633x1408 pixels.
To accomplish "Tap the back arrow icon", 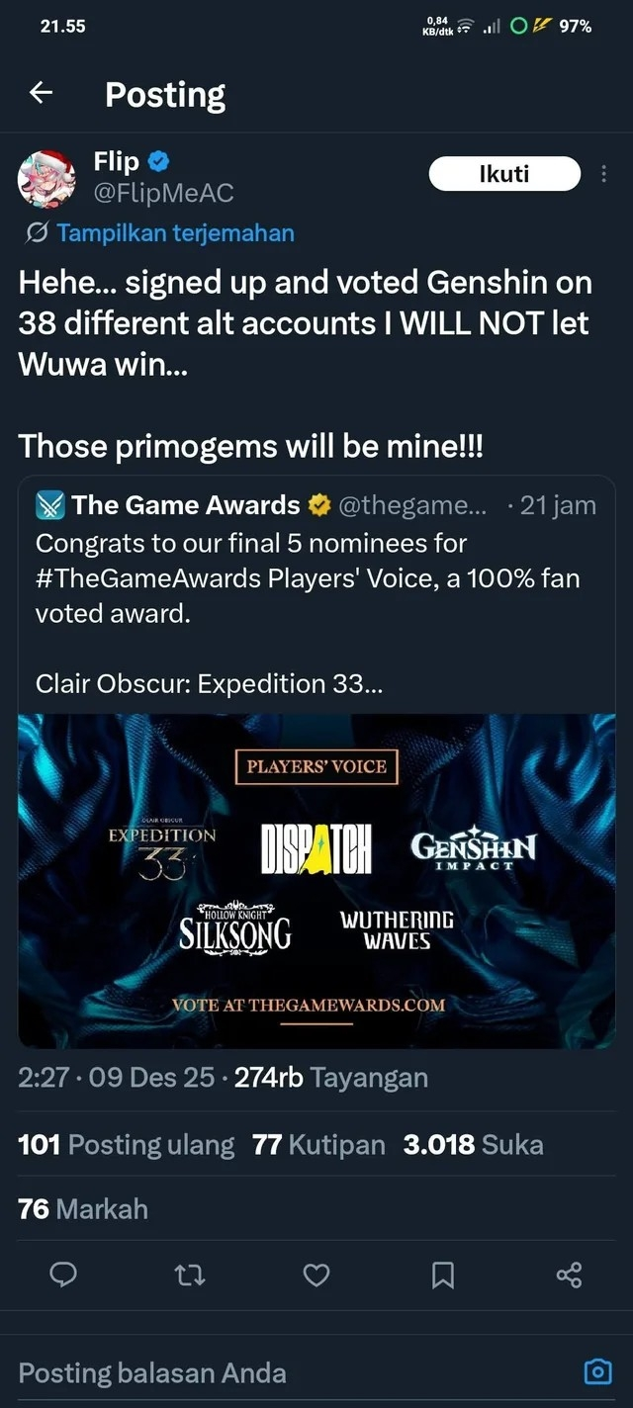I will (x=41, y=93).
